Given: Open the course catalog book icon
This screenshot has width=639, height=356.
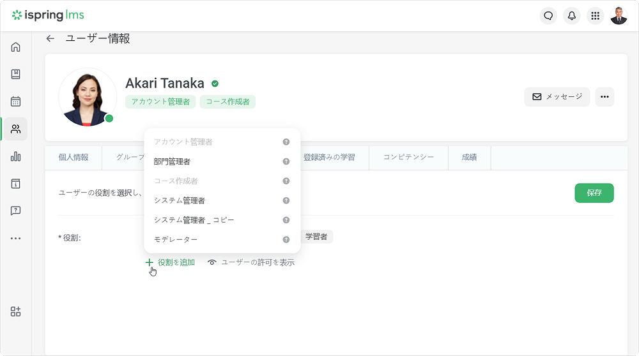Looking at the screenshot, I should click(x=15, y=74).
